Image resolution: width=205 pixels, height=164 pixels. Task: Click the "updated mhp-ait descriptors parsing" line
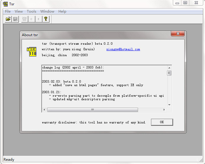tap(82, 99)
